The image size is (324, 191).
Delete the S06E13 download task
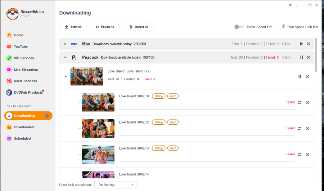click(307, 155)
